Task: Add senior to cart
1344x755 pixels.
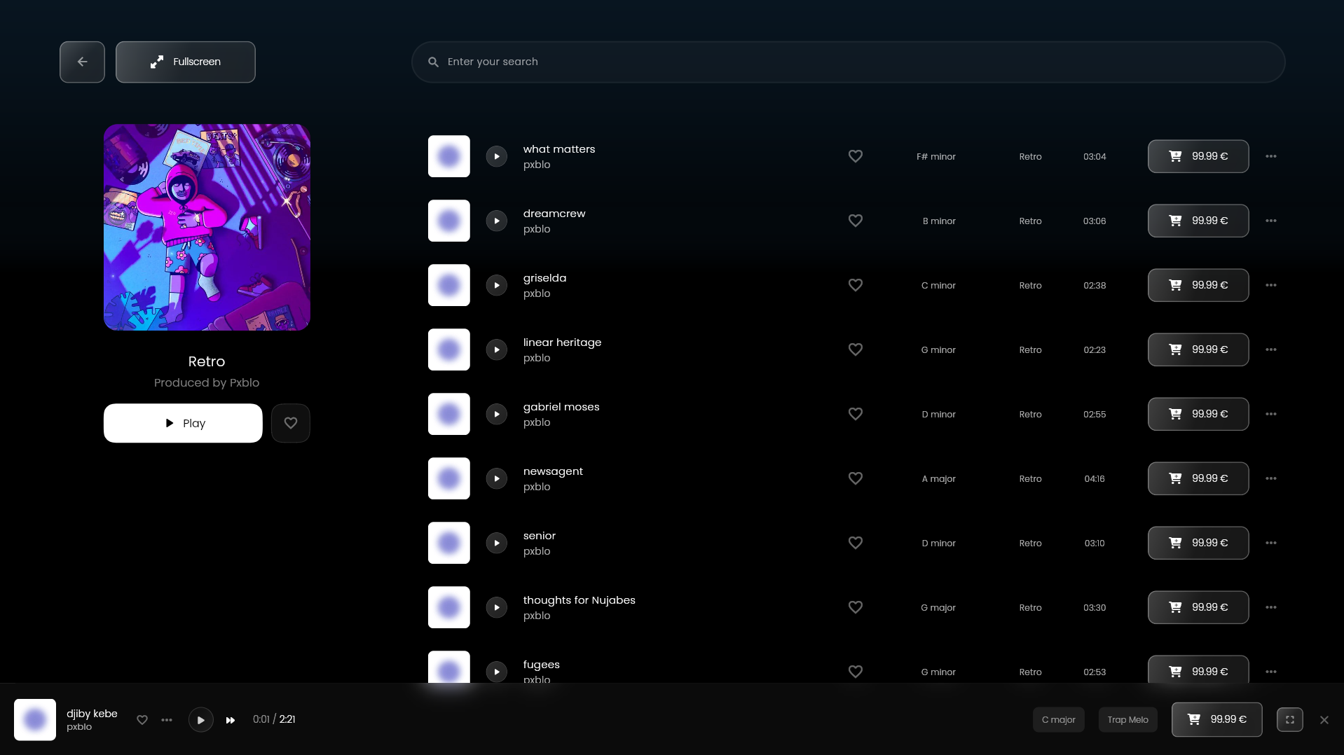Action: (1198, 543)
